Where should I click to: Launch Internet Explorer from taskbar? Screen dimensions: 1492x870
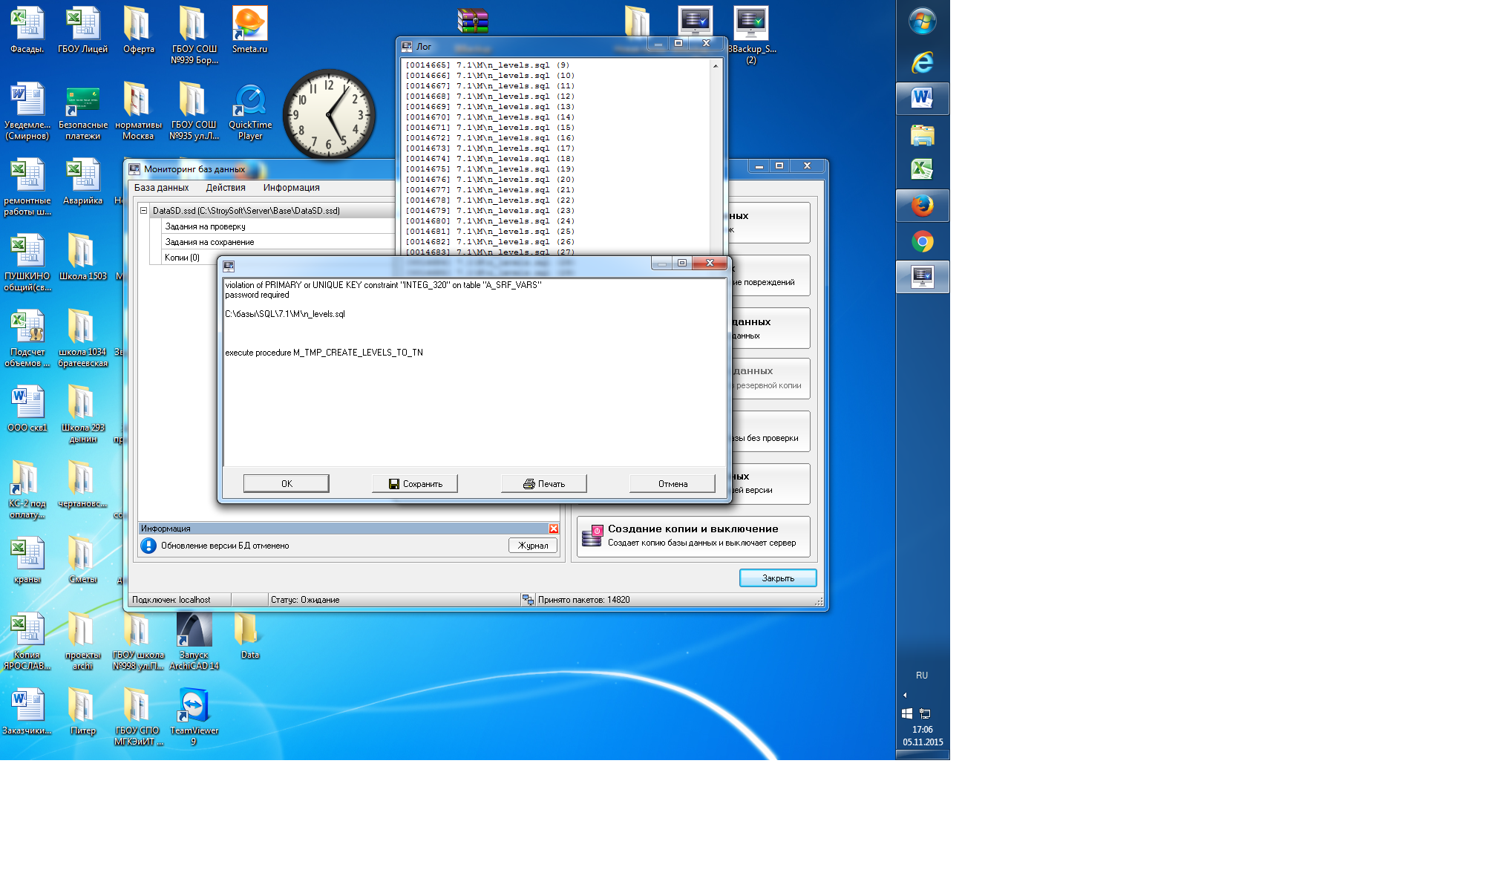point(923,62)
